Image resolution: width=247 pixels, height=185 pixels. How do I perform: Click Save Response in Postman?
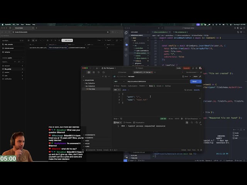point(191,119)
